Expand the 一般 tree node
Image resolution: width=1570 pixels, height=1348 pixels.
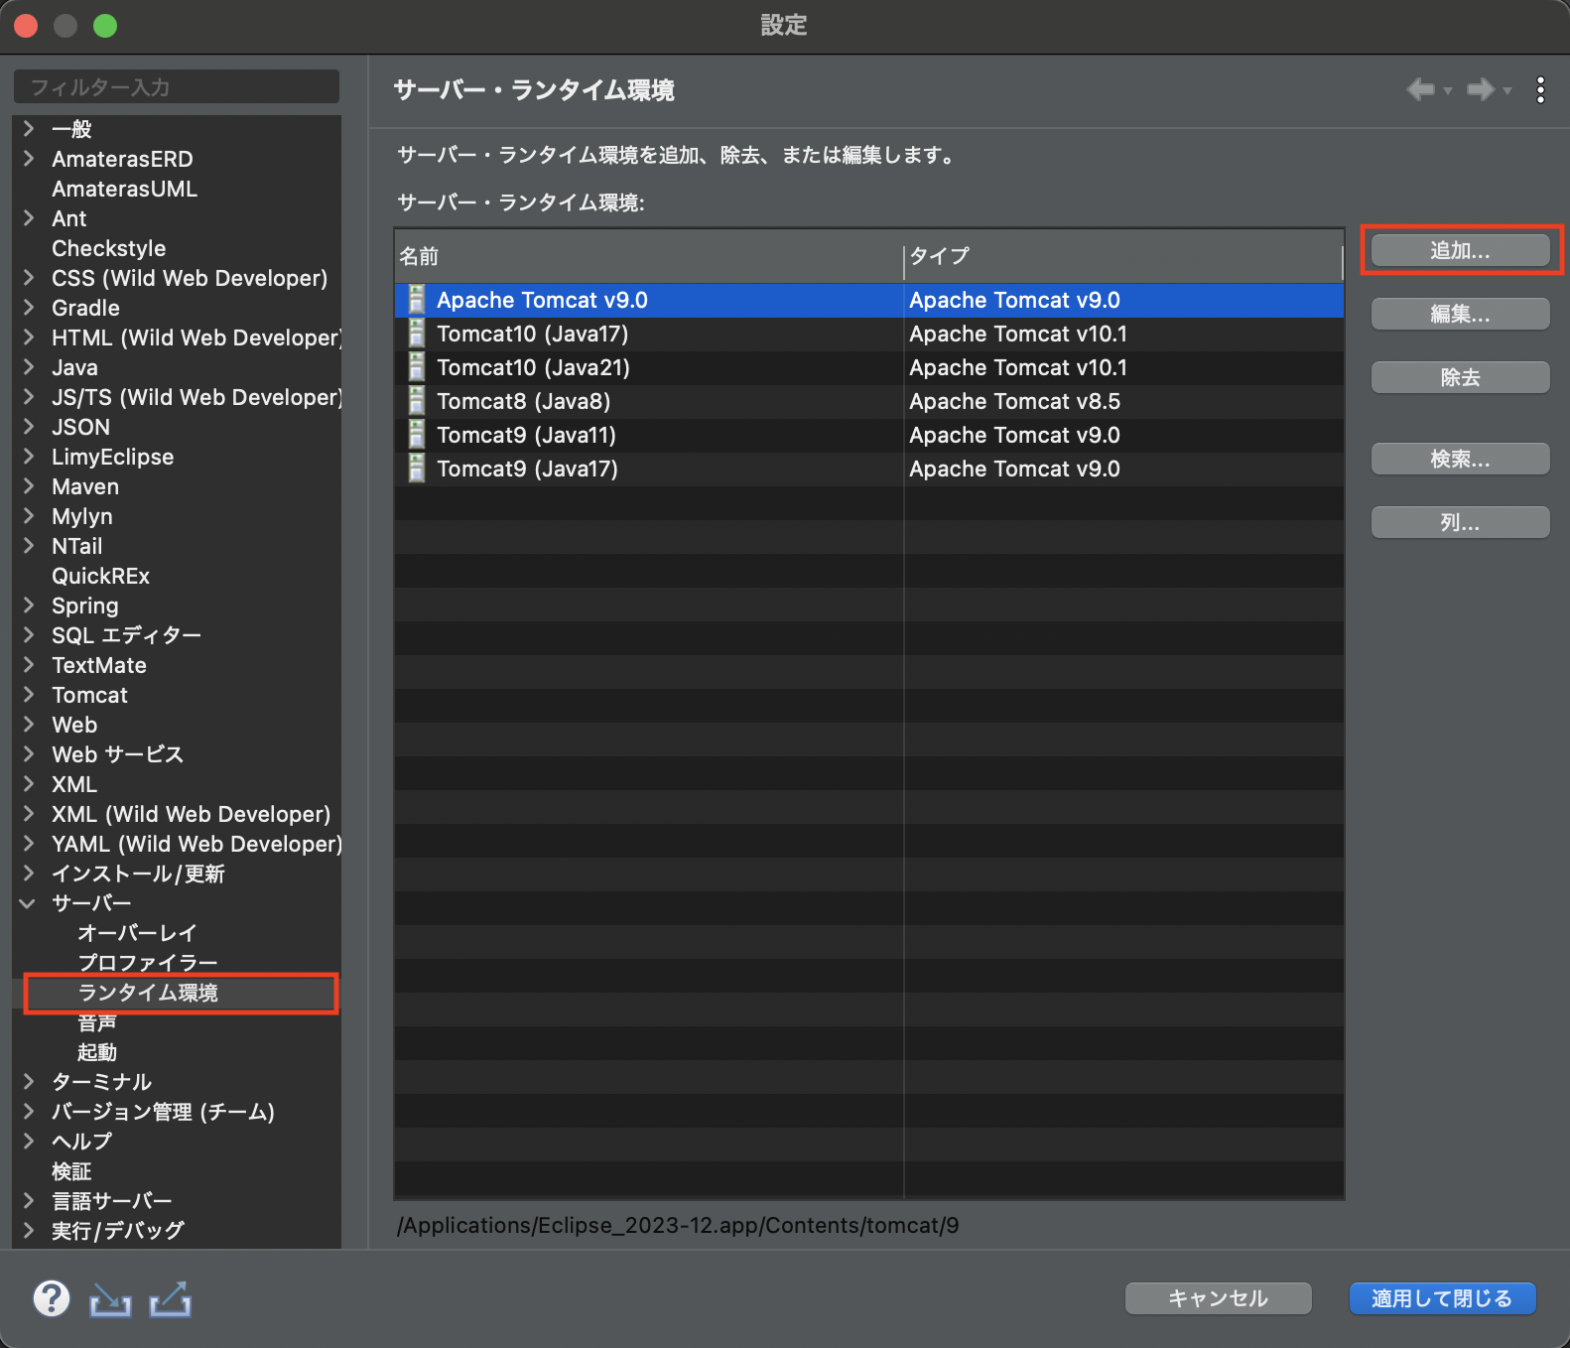point(29,128)
